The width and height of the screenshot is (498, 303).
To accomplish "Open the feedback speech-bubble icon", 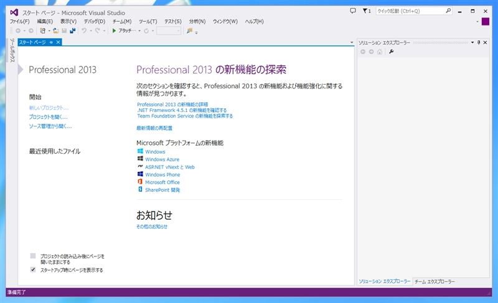I will (353, 11).
